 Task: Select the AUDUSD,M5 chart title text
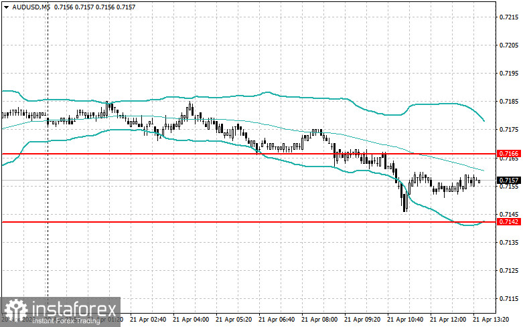point(31,7)
